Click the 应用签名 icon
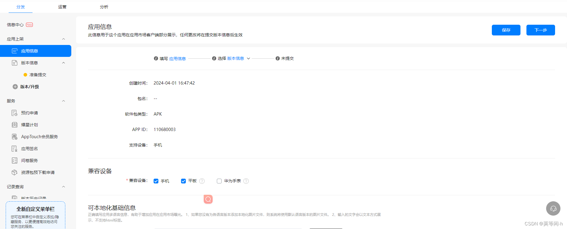The image size is (567, 229). pos(14,149)
